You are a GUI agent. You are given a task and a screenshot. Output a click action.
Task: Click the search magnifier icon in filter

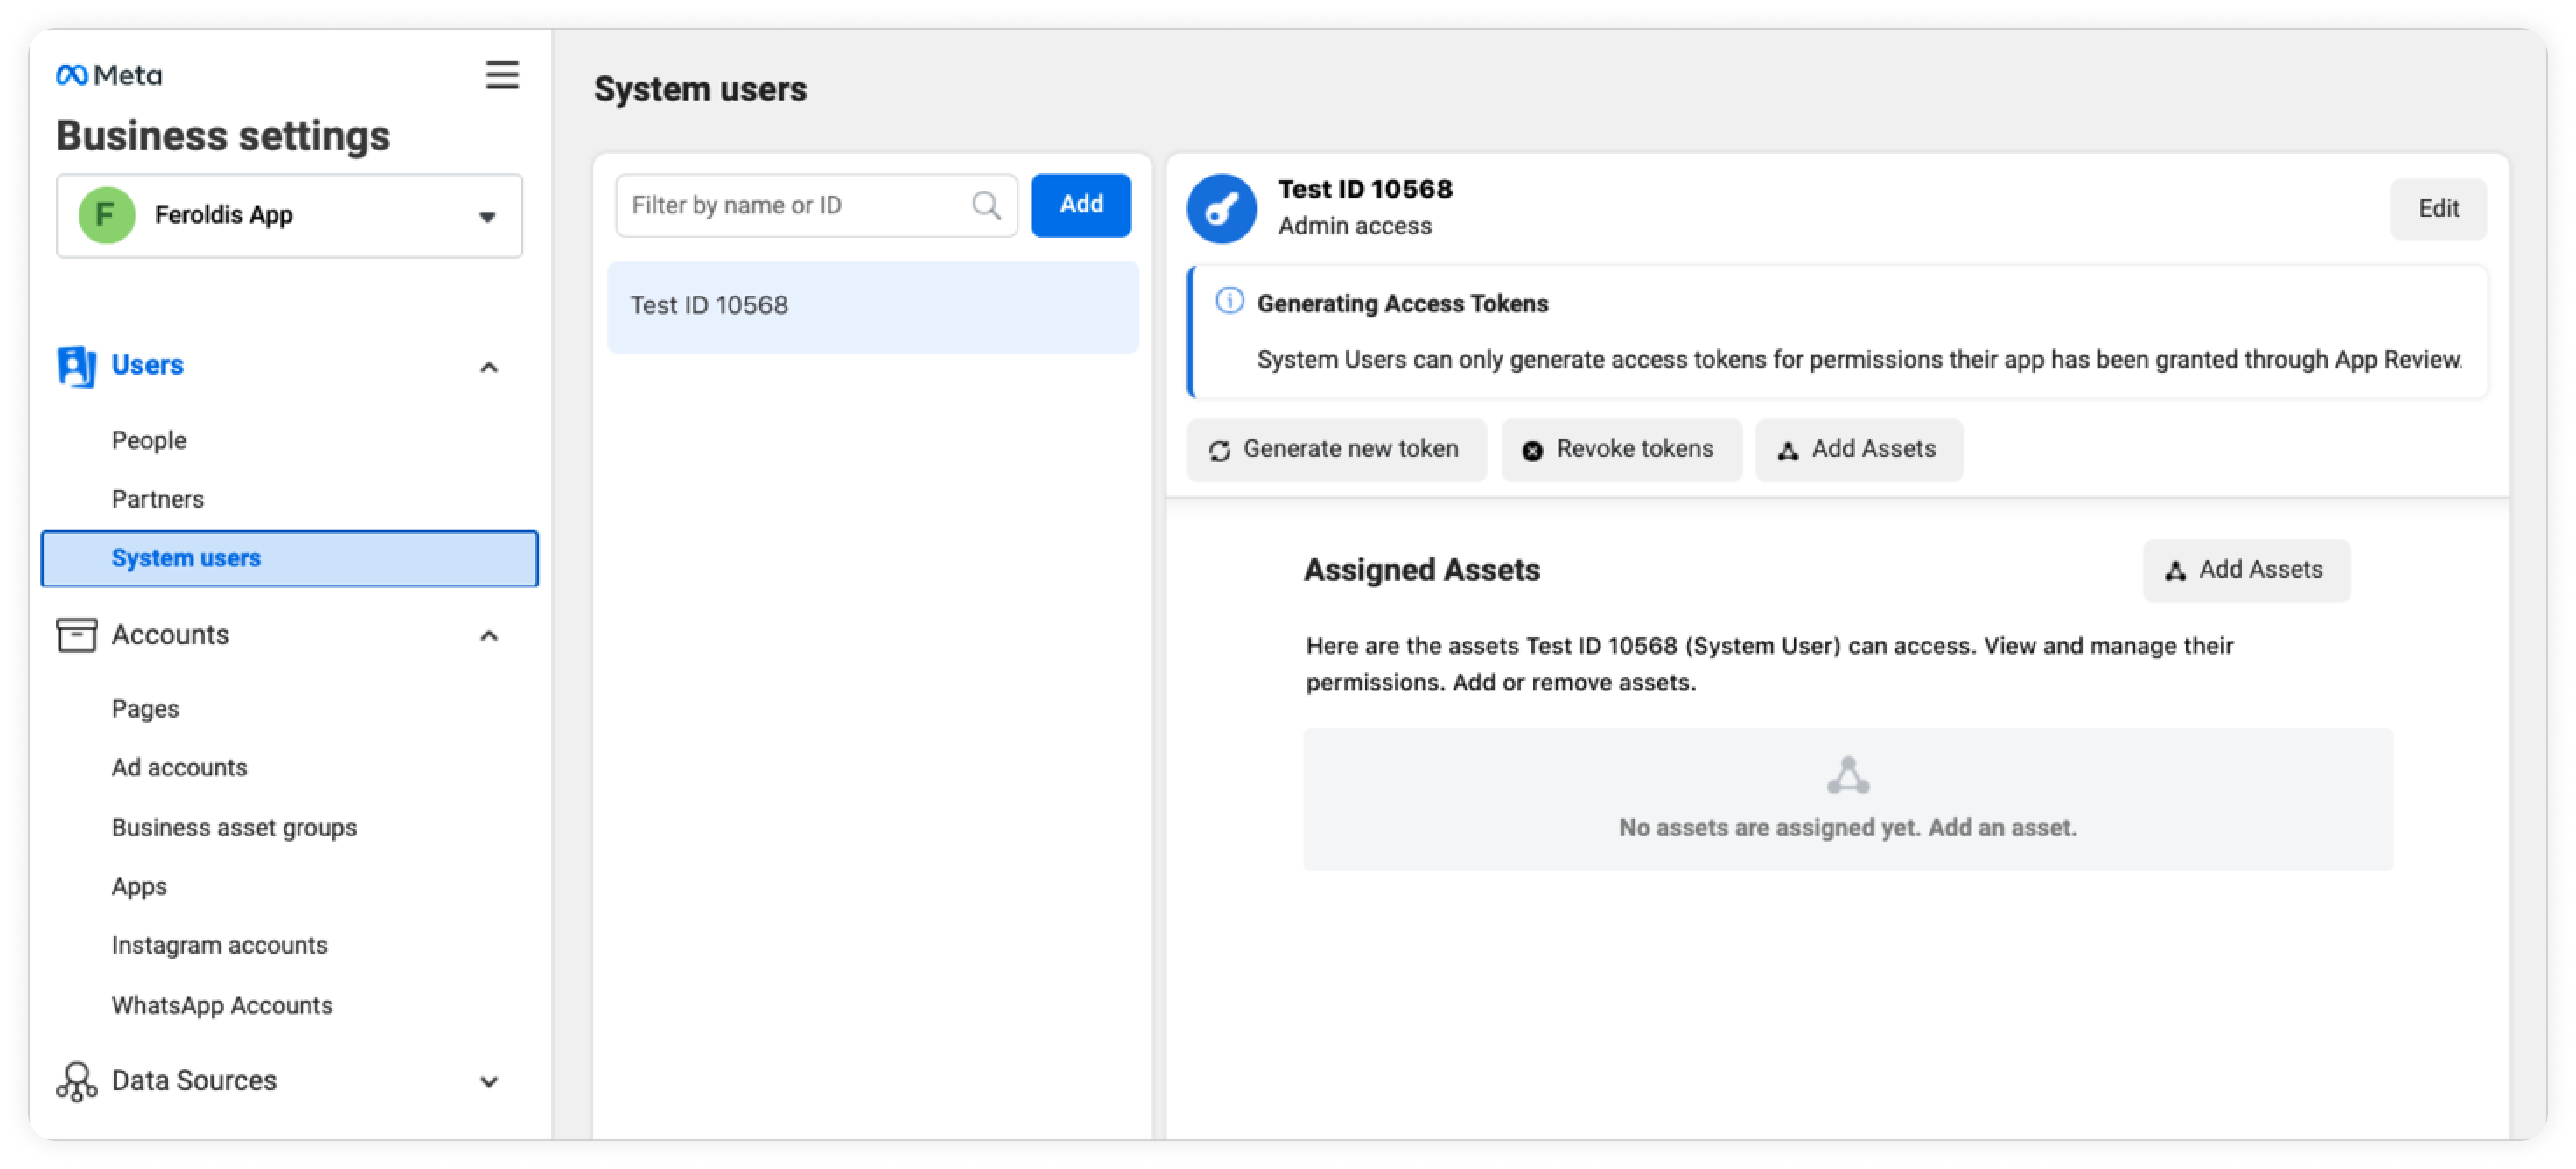(986, 206)
